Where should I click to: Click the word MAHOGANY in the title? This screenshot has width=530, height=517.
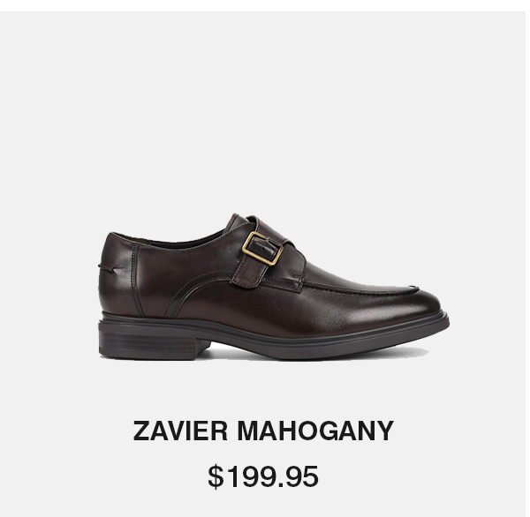[x=315, y=431]
